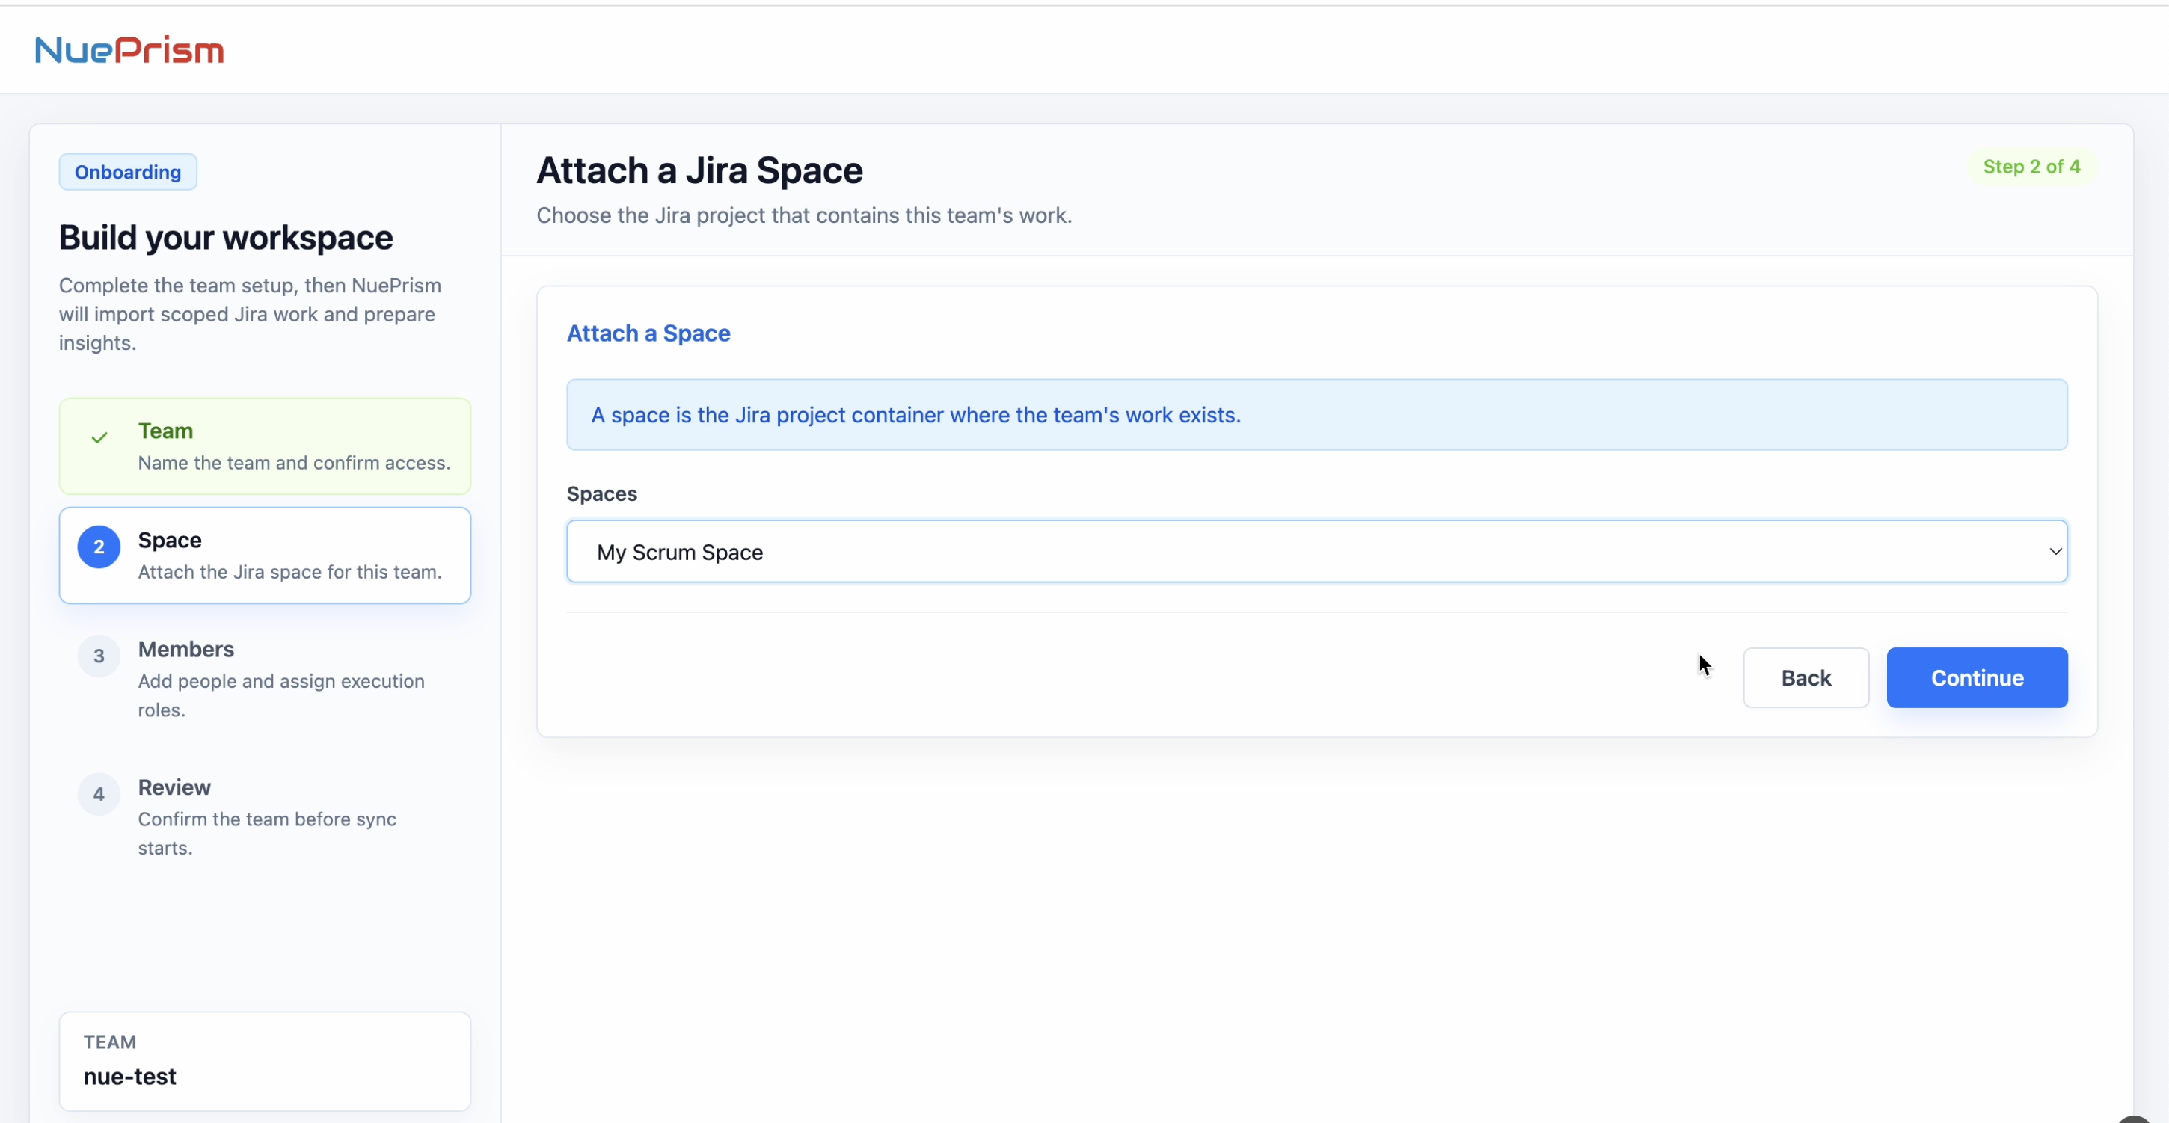Click the blue step 2 circle icon
Image resolution: width=2169 pixels, height=1123 pixels.
(99, 547)
